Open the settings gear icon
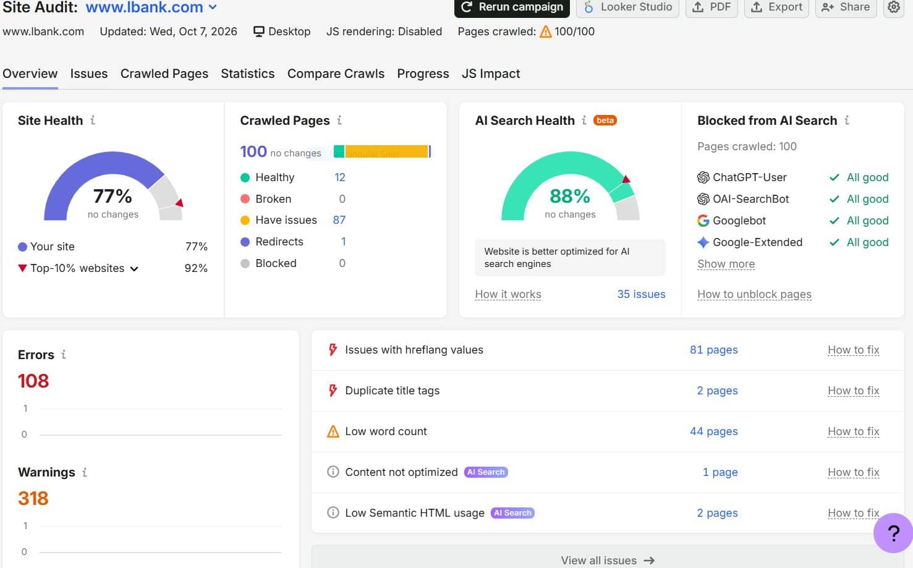 pos(894,7)
